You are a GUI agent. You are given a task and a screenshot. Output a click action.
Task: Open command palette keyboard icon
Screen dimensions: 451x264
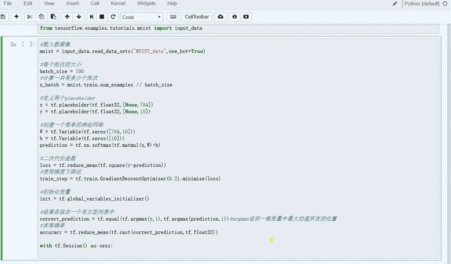pos(173,17)
